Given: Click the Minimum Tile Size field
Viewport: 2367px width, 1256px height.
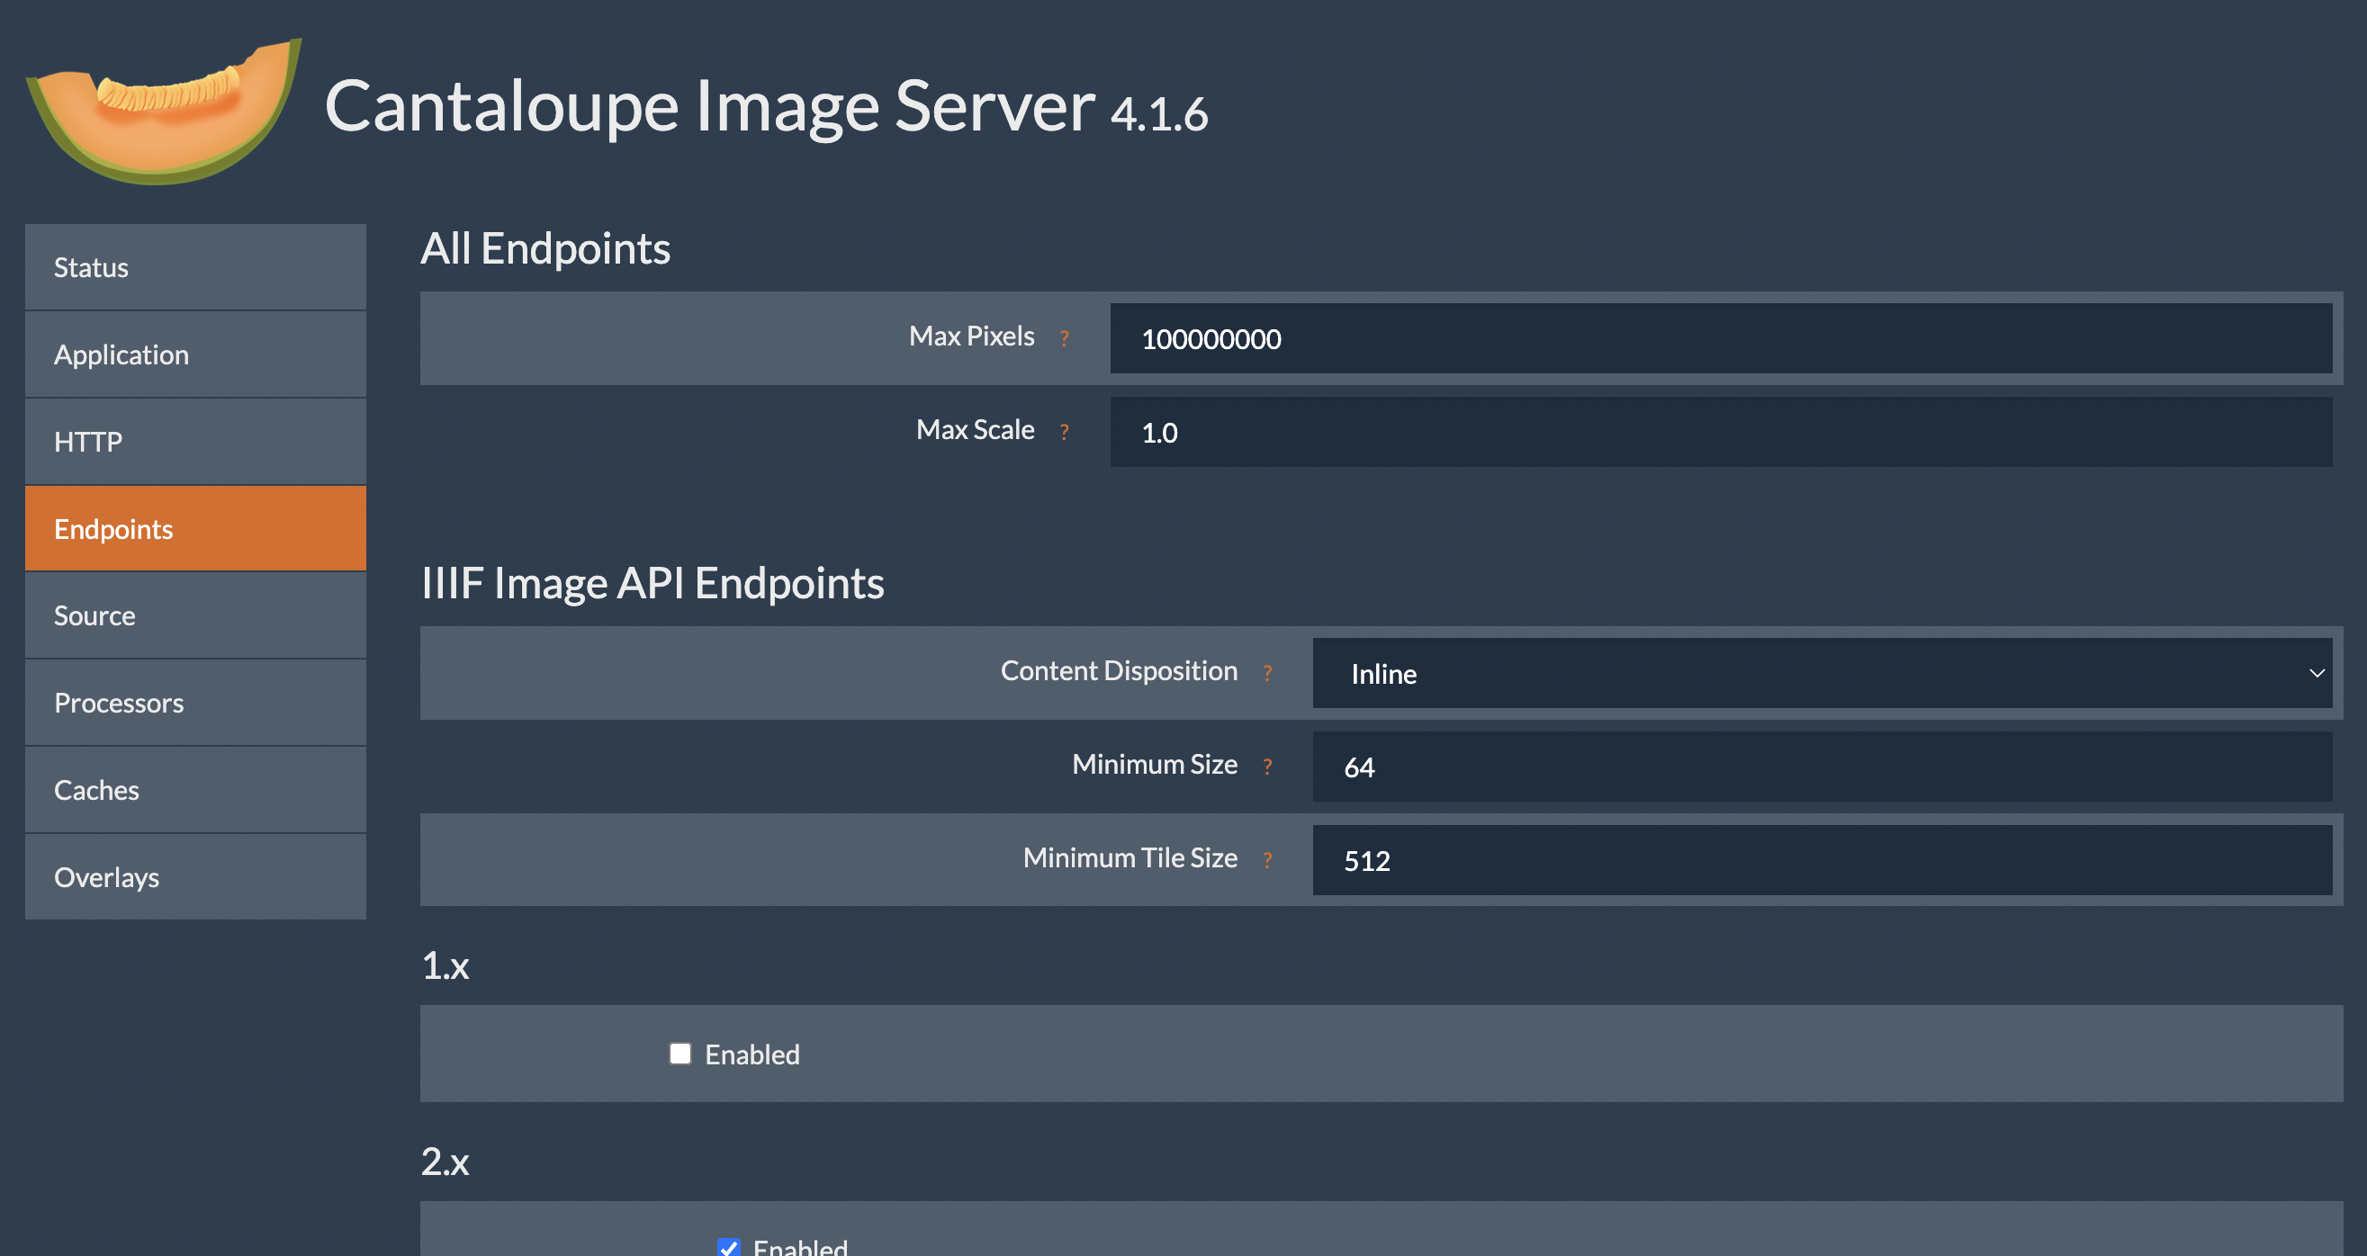Looking at the screenshot, I should click(x=1822, y=860).
